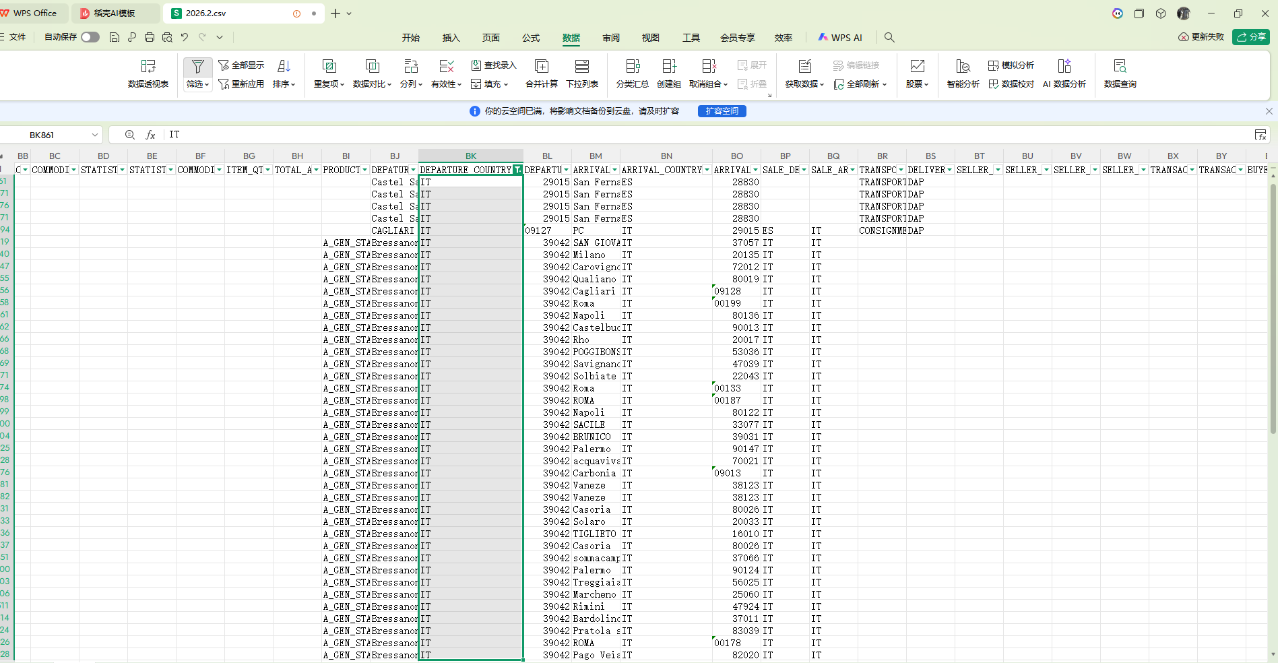
Task: Click the 扩容空间 expand storage button
Action: [x=722, y=111]
